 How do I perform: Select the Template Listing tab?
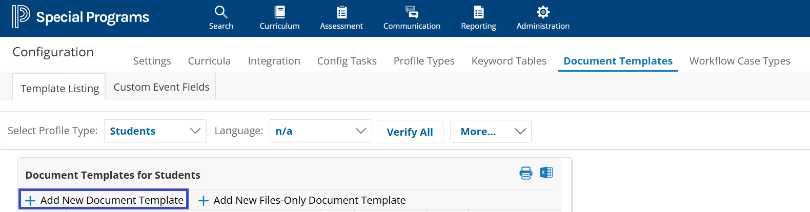tap(59, 89)
